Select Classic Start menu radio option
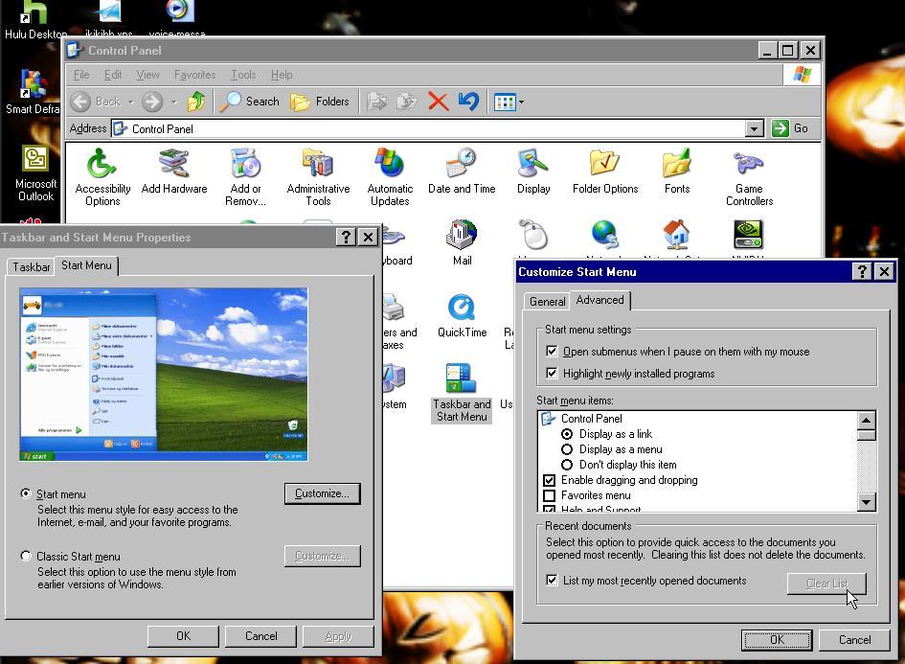This screenshot has width=905, height=664. click(x=26, y=556)
